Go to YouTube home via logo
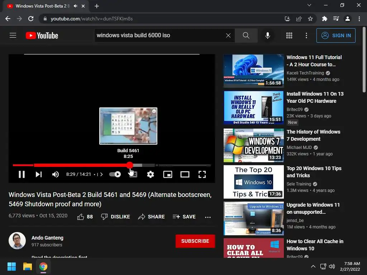Viewport: 367px width, 275px height. pyautogui.click(x=42, y=35)
